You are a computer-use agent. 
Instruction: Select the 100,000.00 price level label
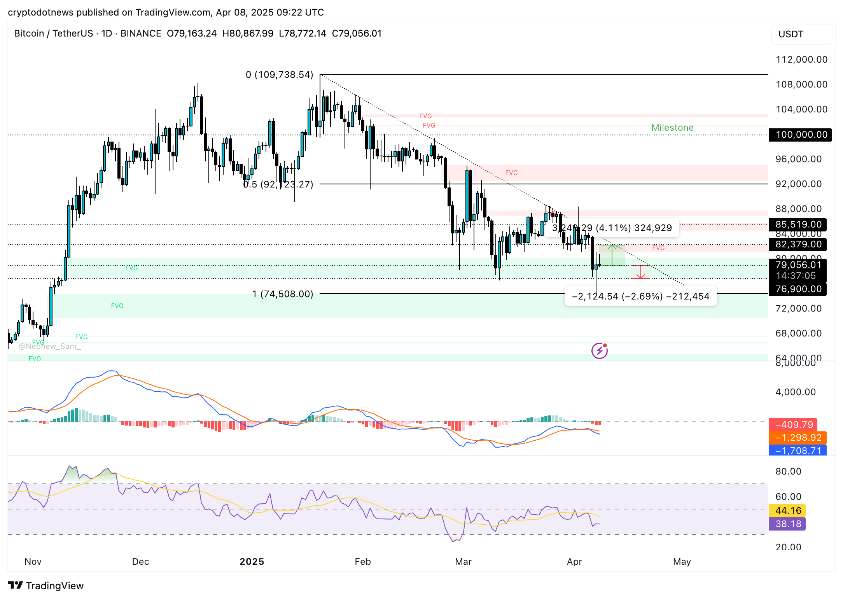[801, 135]
